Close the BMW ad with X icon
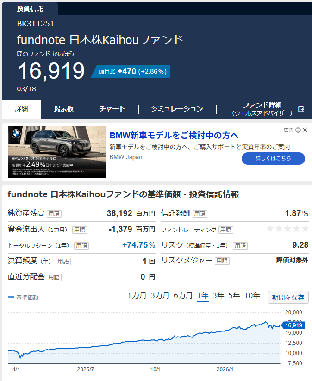The height and width of the screenshot is (381, 312). (305, 130)
